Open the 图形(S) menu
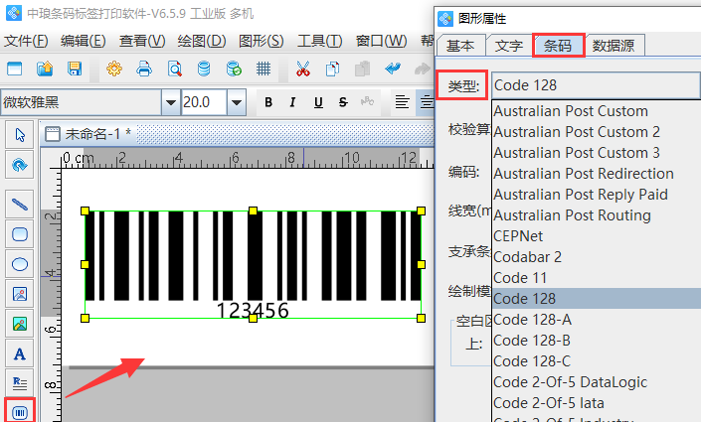The image size is (701, 422). coord(262,41)
